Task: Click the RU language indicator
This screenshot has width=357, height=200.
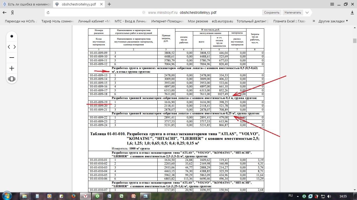Action: click(x=291, y=196)
